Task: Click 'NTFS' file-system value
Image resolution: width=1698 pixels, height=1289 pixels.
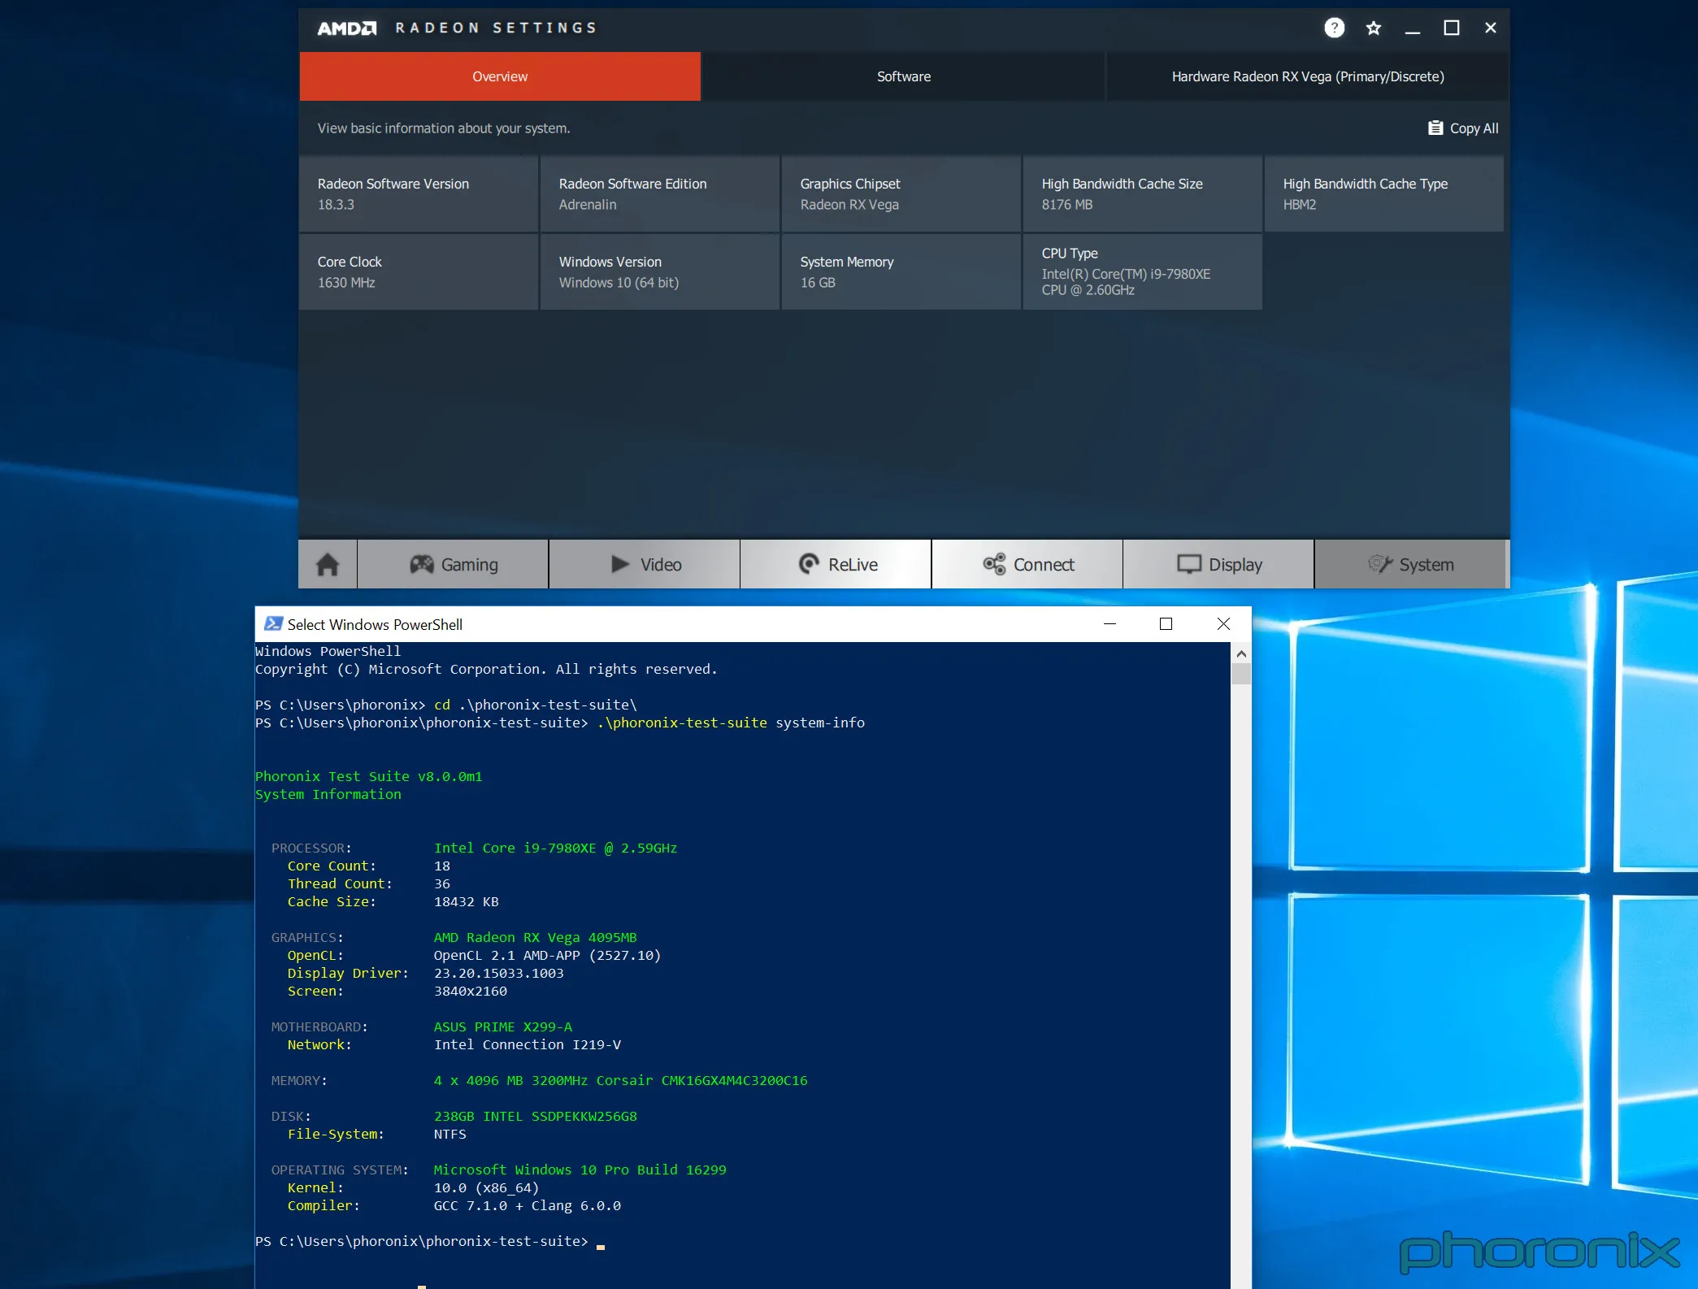Action: (x=449, y=1135)
